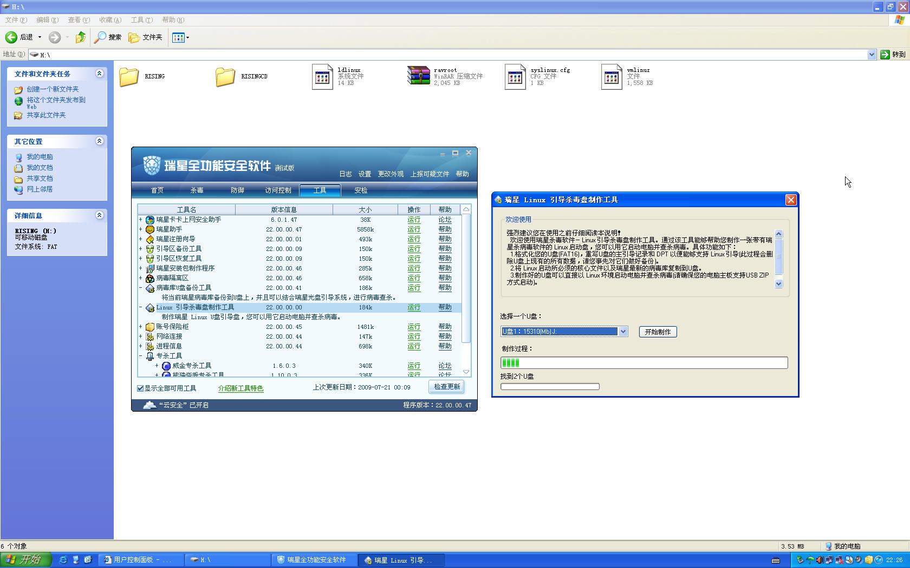Click the tool list vertical scrollbar
The image size is (910, 568).
466,279
